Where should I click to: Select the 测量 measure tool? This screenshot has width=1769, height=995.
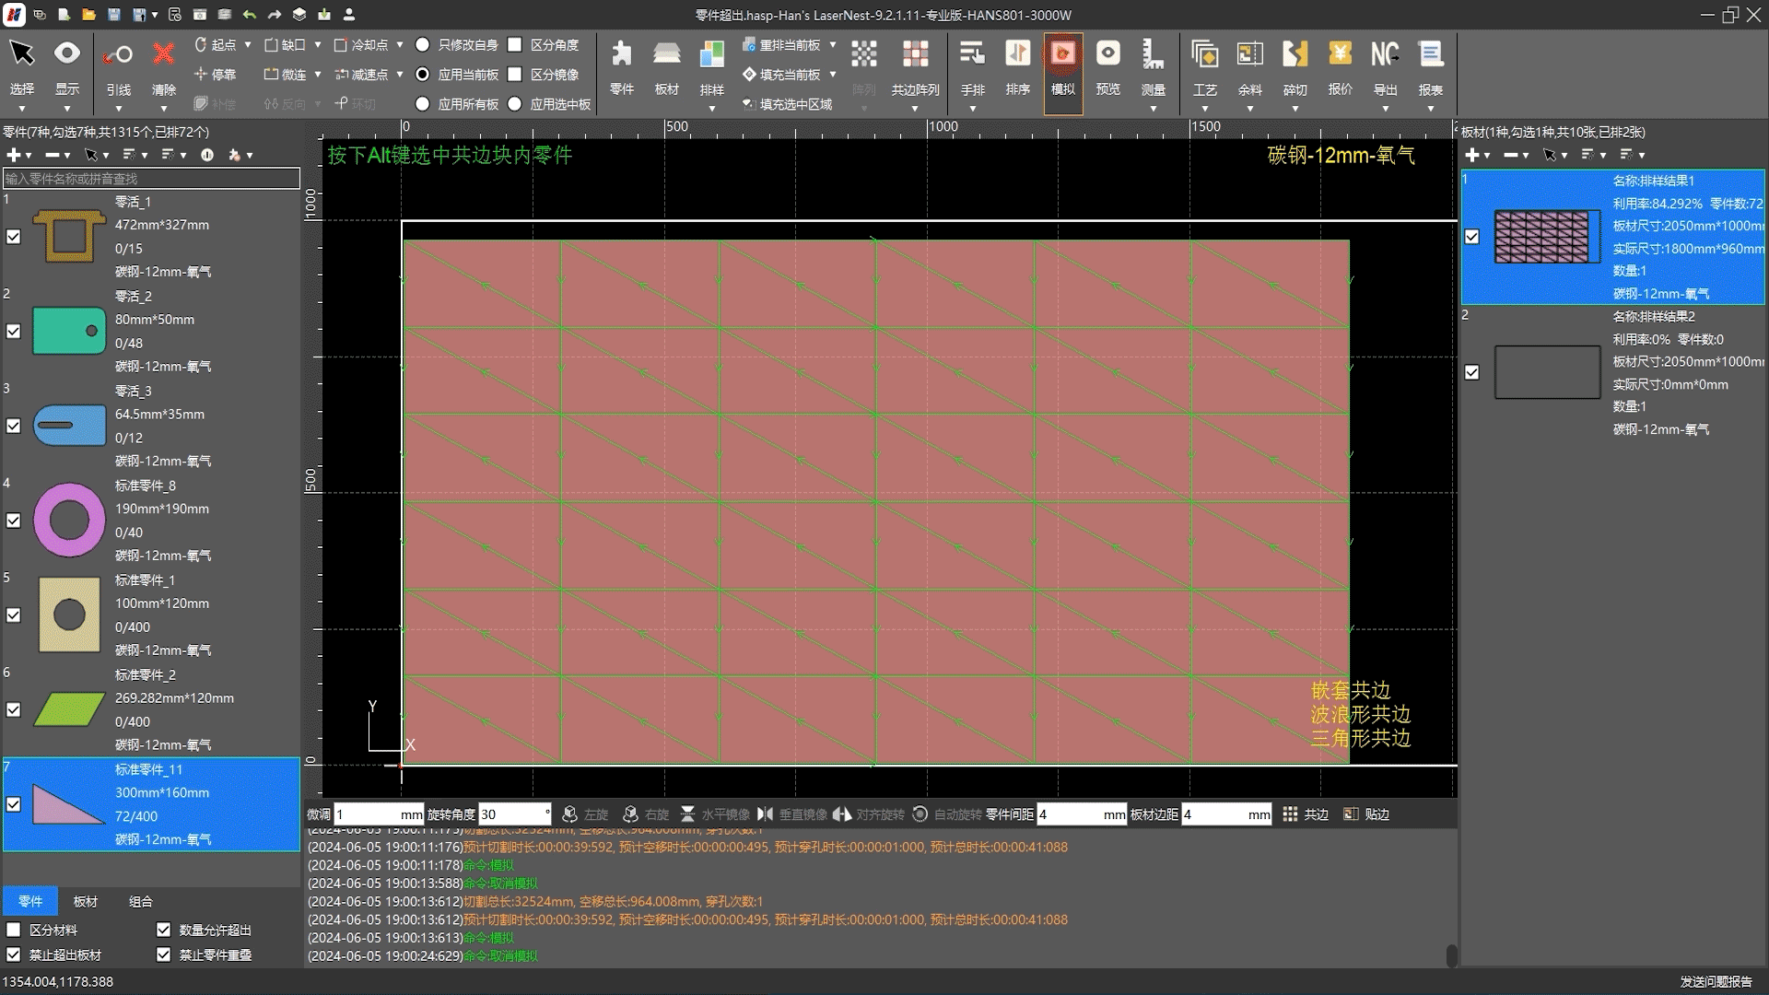[x=1153, y=55]
